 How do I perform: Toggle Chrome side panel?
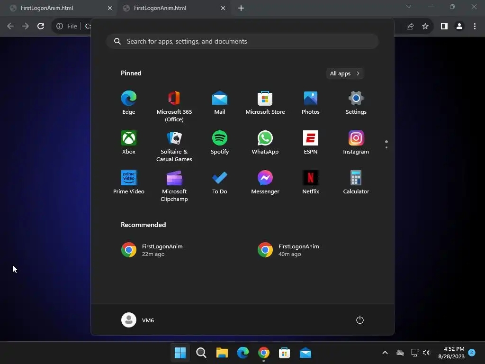[x=444, y=27]
